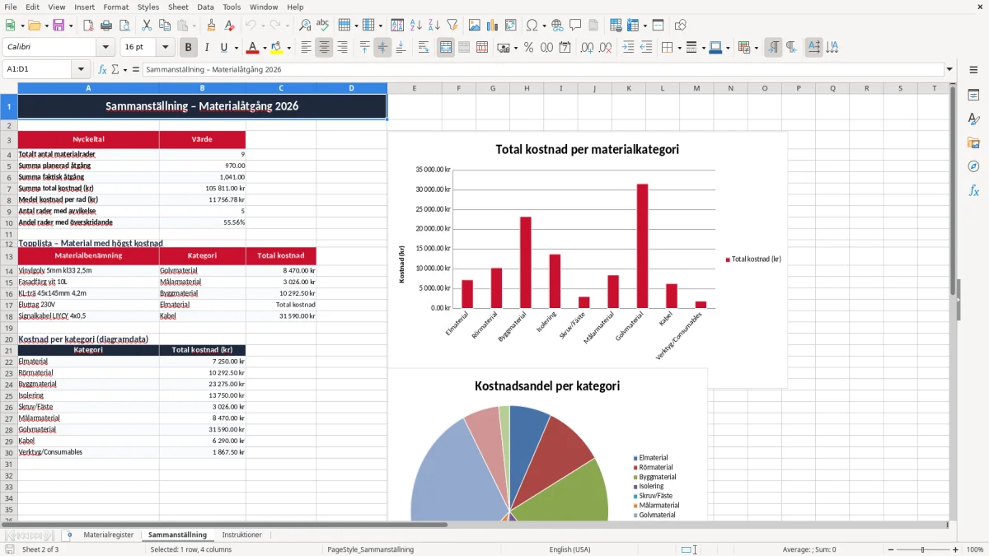The width and height of the screenshot is (989, 556).
Task: Expand the formula bar
Action: (x=950, y=70)
